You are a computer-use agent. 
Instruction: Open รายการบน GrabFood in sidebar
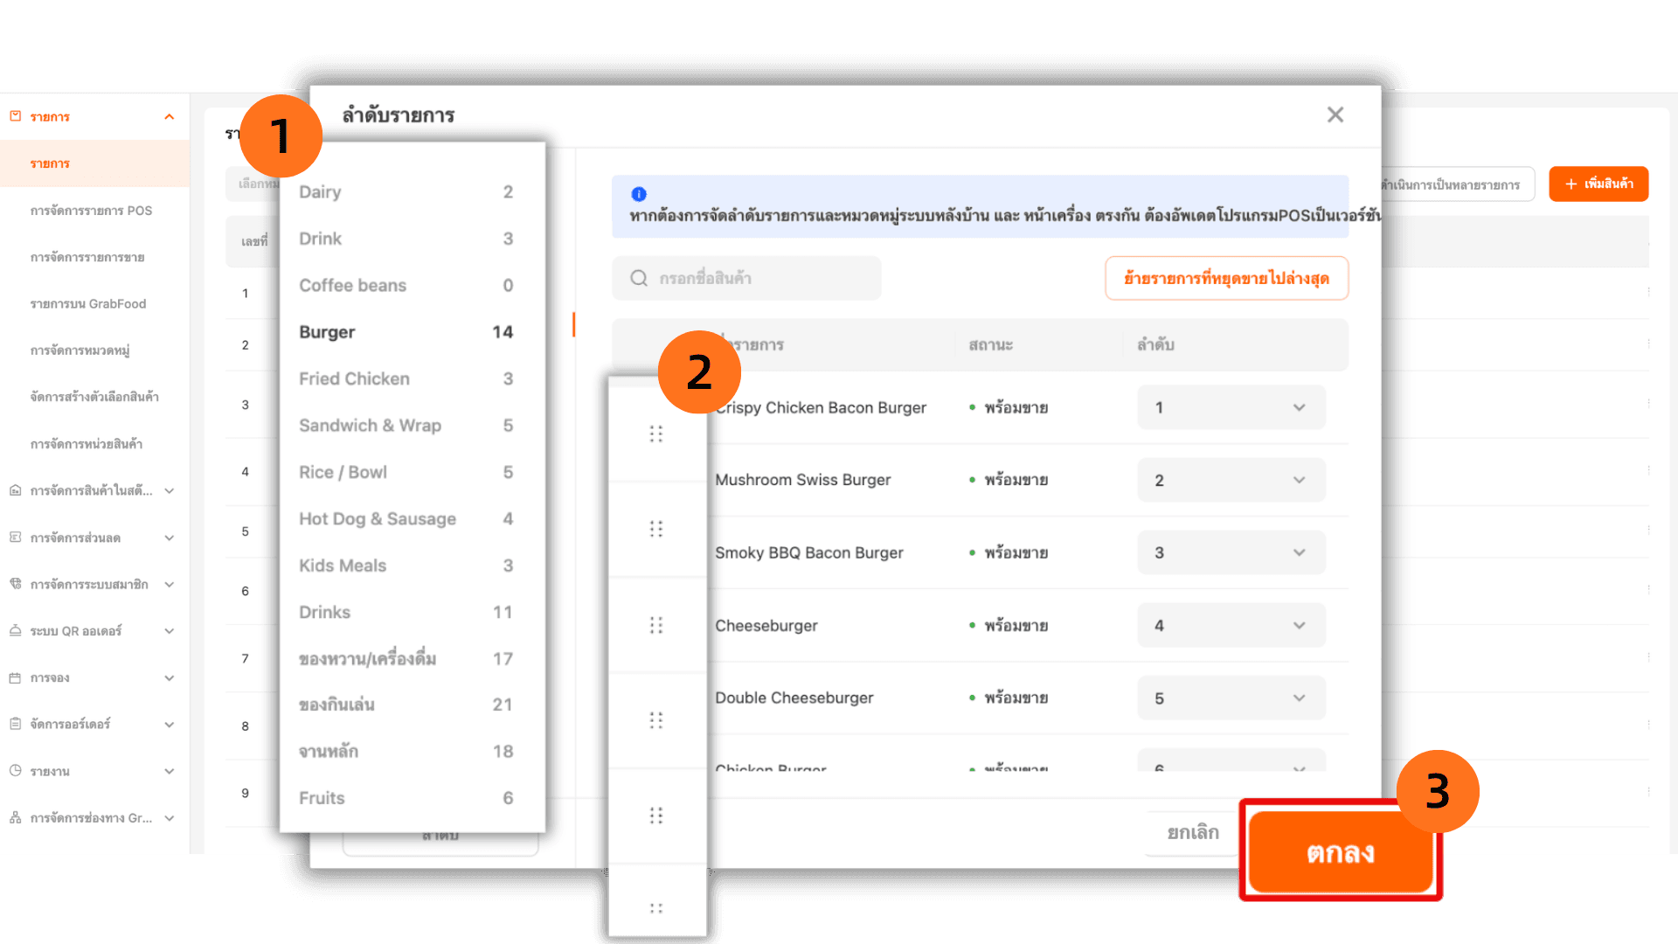(x=88, y=304)
